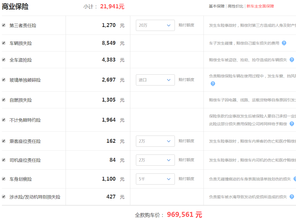
Task: Click the 427 price for 涉水险
Action: [x=111, y=197]
